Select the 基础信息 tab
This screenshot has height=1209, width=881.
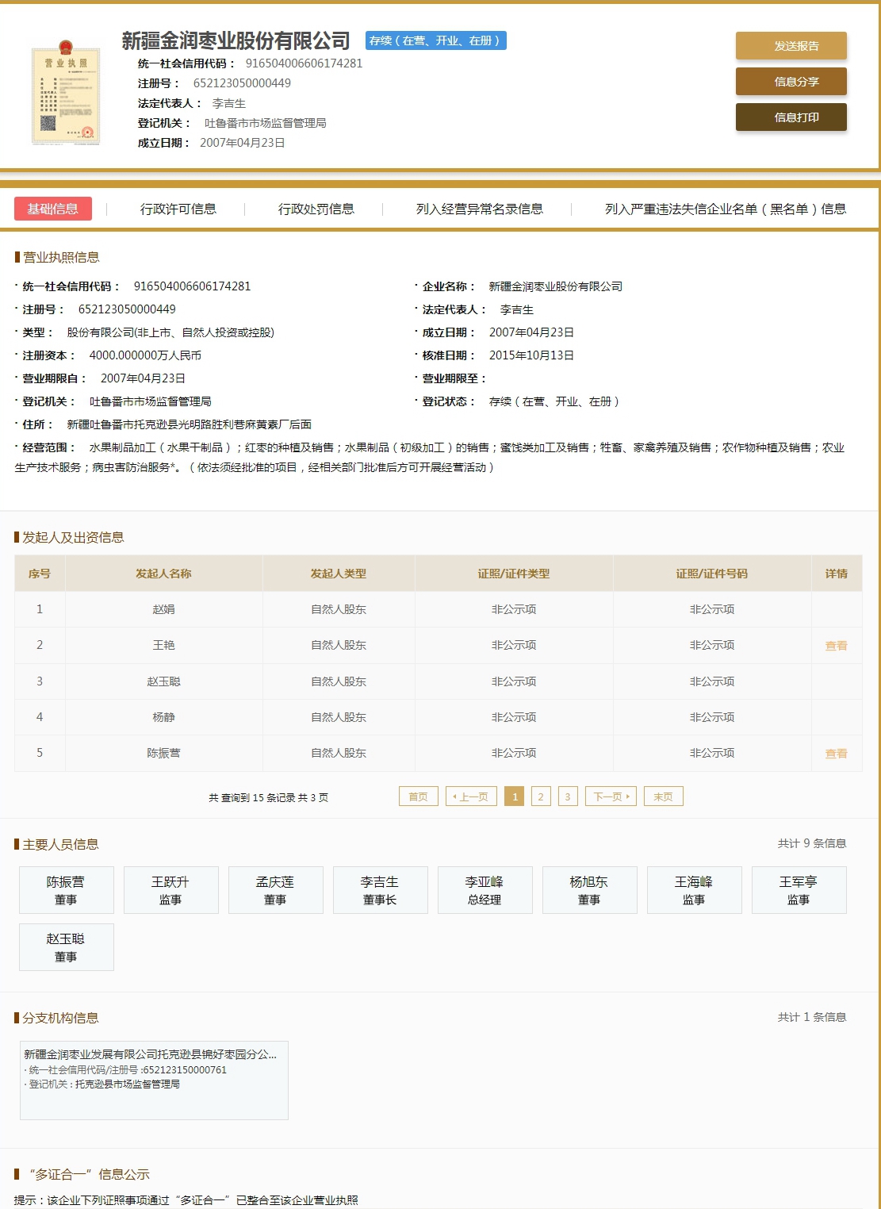[53, 209]
